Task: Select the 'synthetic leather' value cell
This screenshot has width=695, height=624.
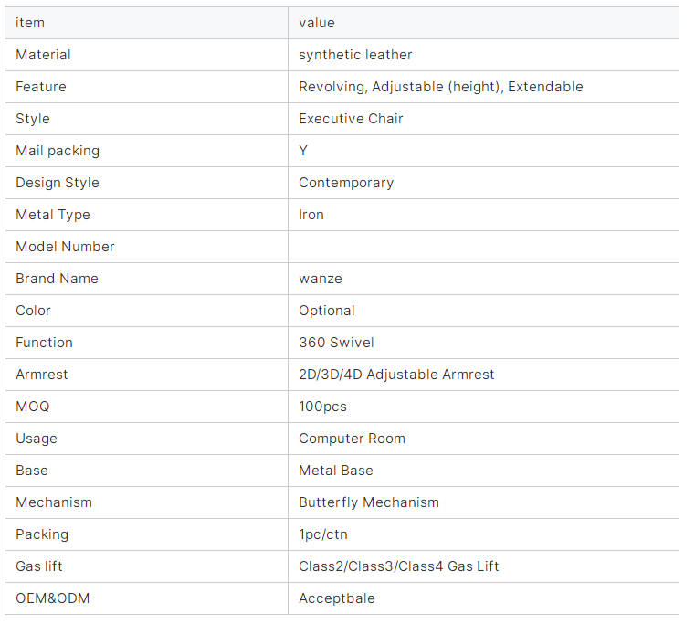Action: coord(355,55)
